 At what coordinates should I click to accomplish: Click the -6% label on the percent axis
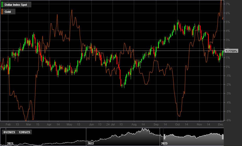(228, 120)
